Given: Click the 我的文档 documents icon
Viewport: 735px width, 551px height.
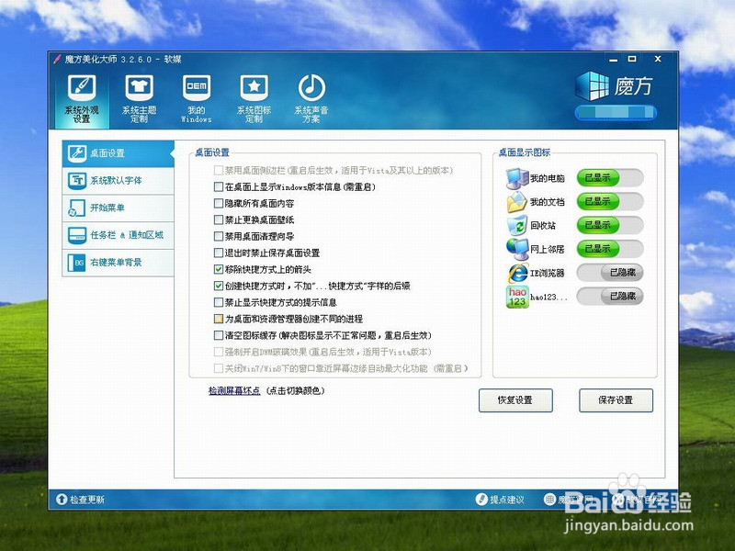Looking at the screenshot, I should point(515,204).
